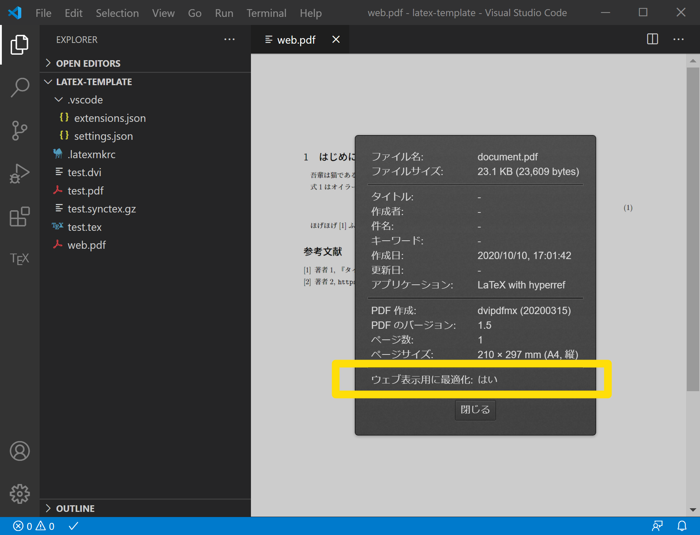
Task: Open test.tex file
Action: coord(145,227)
